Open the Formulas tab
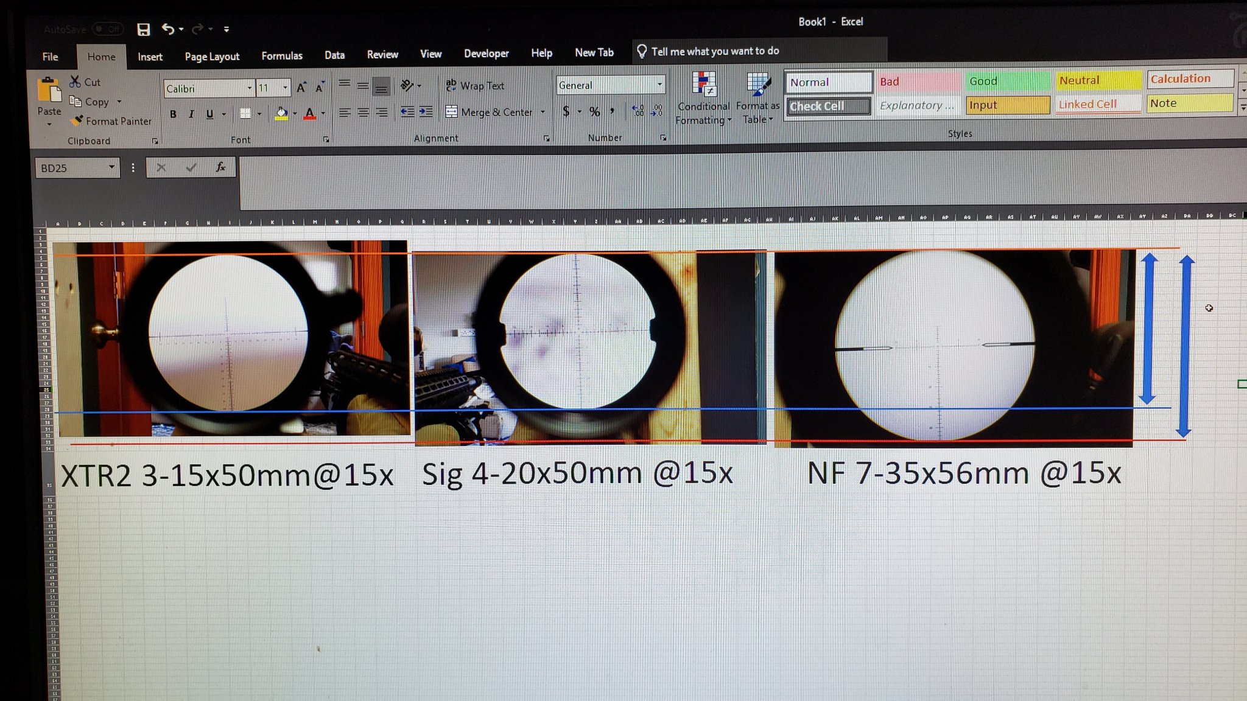This screenshot has width=1247, height=701. click(282, 56)
